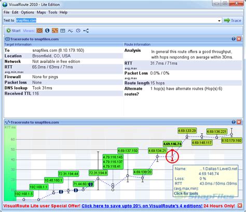Click the bold 4.69.146.74 hop label
This screenshot has height=212, width=246.
coord(172,144)
